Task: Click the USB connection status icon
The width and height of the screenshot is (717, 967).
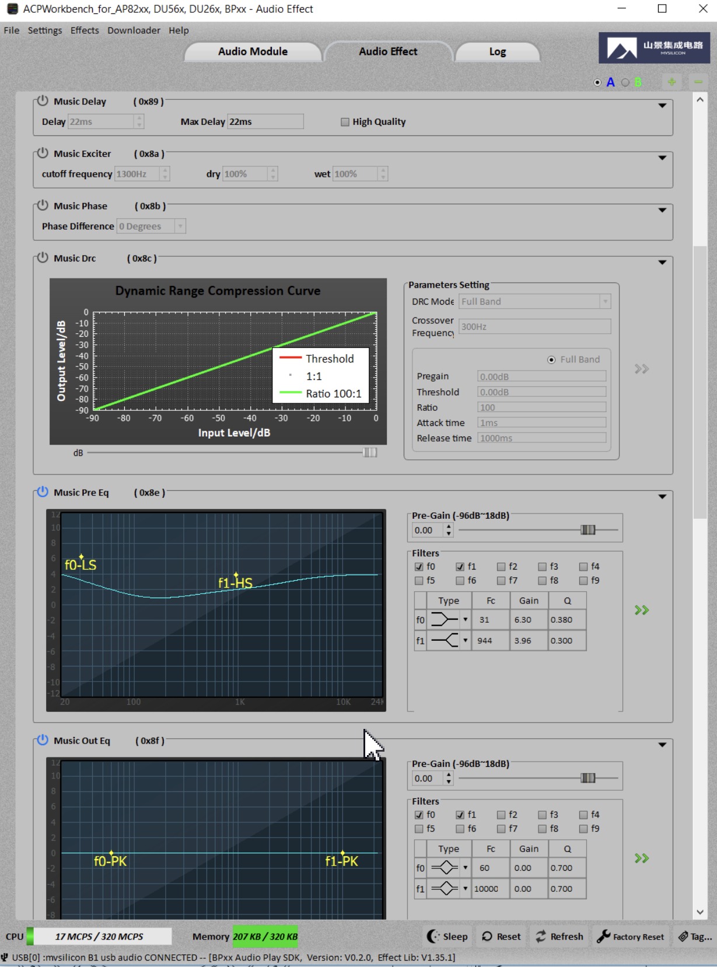Action: 5,957
